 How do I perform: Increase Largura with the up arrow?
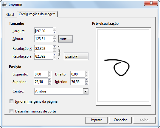click(55, 29)
